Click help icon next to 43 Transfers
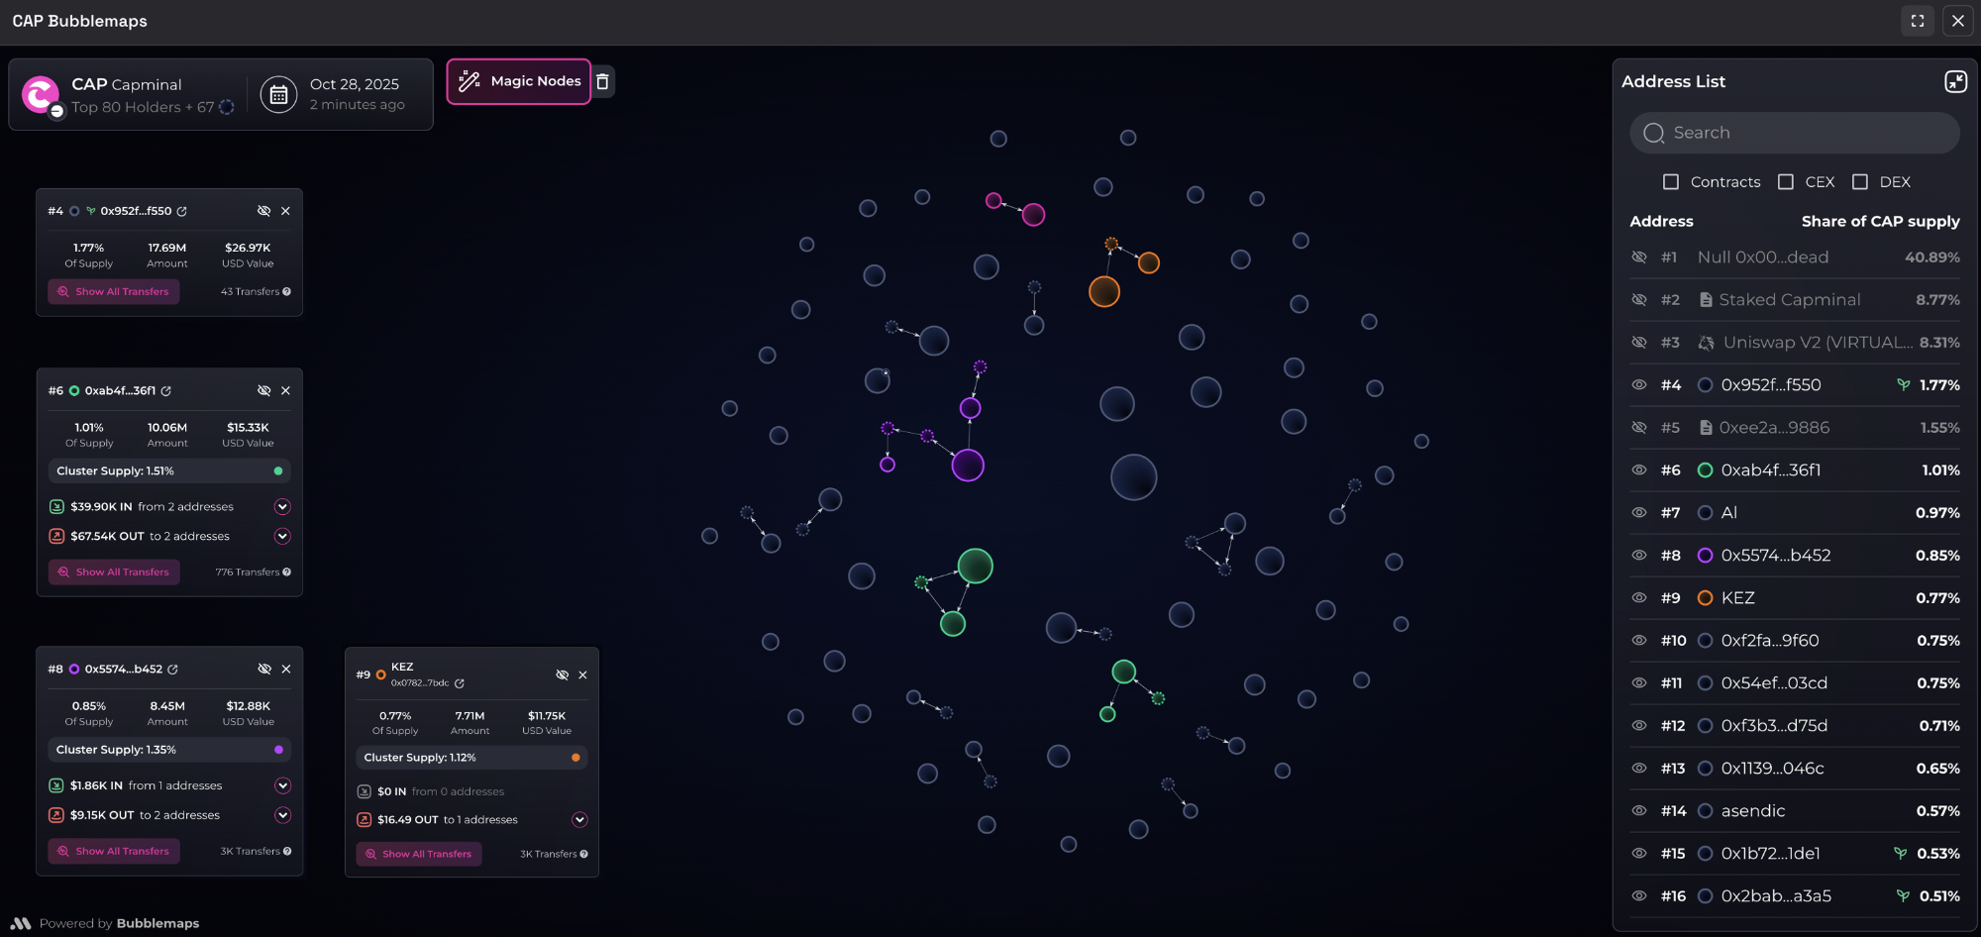 (286, 292)
